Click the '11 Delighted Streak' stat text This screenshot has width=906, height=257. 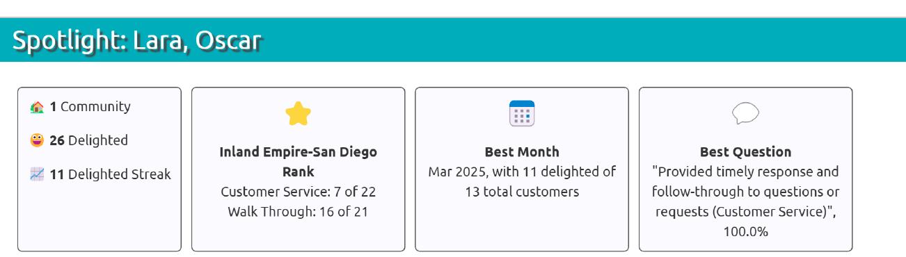click(110, 174)
